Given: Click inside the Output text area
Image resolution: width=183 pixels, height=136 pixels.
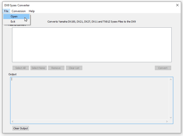Looking at the screenshot, I should 88,98.
